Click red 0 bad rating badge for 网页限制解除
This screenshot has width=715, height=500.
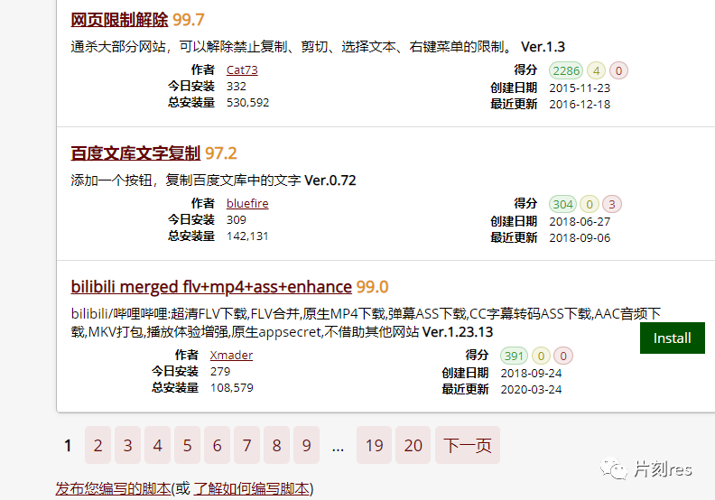pyautogui.click(x=618, y=70)
